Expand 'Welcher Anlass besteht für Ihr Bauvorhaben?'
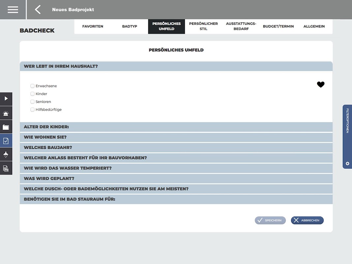 (176, 158)
